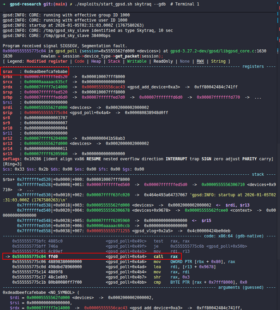Click gpsd_add_device+0xa3 in $rdx row
The height and width of the screenshot is (310, 280).
pyautogui.click(x=154, y=87)
